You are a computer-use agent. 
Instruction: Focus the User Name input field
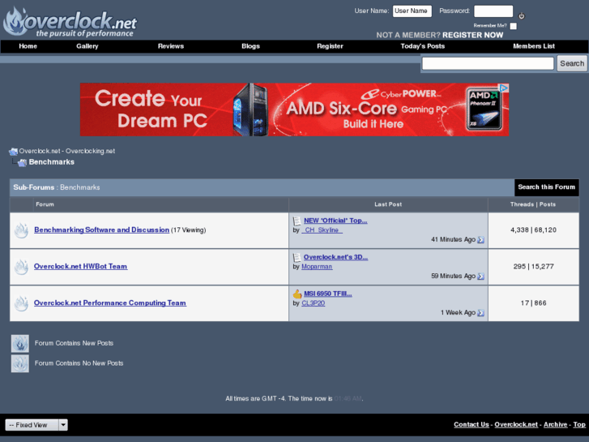coord(412,11)
